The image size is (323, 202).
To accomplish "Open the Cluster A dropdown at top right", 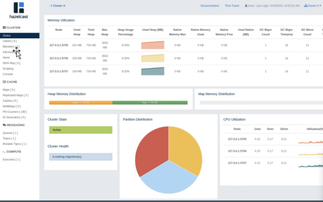I will (x=313, y=6).
